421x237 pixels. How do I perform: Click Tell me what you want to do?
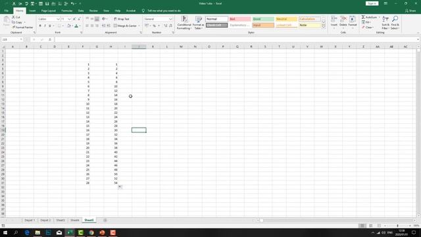(164, 11)
